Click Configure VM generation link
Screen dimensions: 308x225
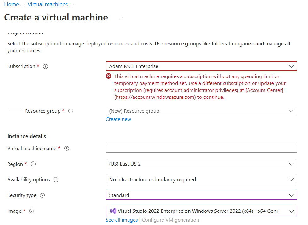[x=170, y=220]
